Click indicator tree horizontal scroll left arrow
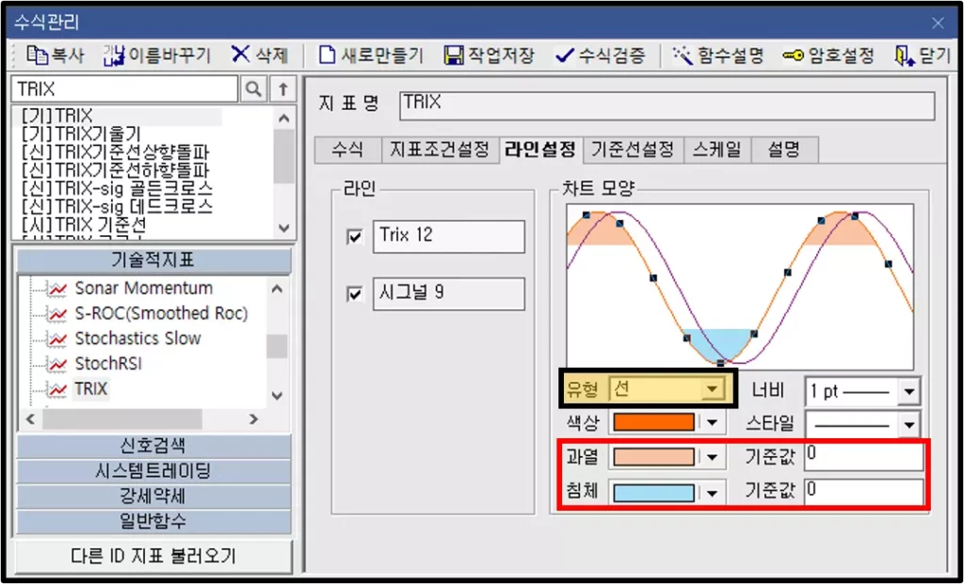The height and width of the screenshot is (584, 964). pyautogui.click(x=31, y=419)
